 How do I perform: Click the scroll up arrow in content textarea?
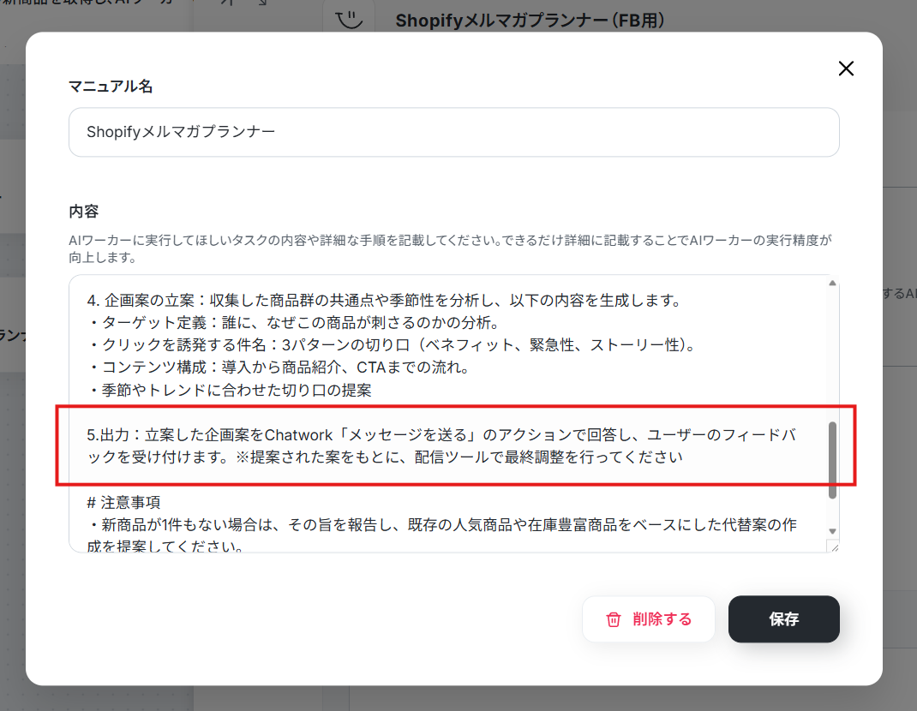click(x=832, y=283)
